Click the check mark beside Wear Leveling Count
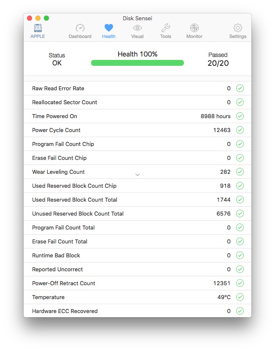Image resolution: width=275 pixels, height=351 pixels. pos(240,172)
